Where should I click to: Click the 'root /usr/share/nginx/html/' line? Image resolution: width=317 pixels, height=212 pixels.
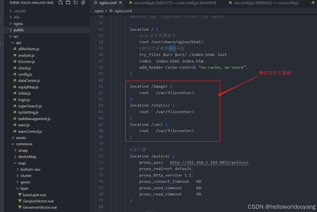tap(172, 42)
